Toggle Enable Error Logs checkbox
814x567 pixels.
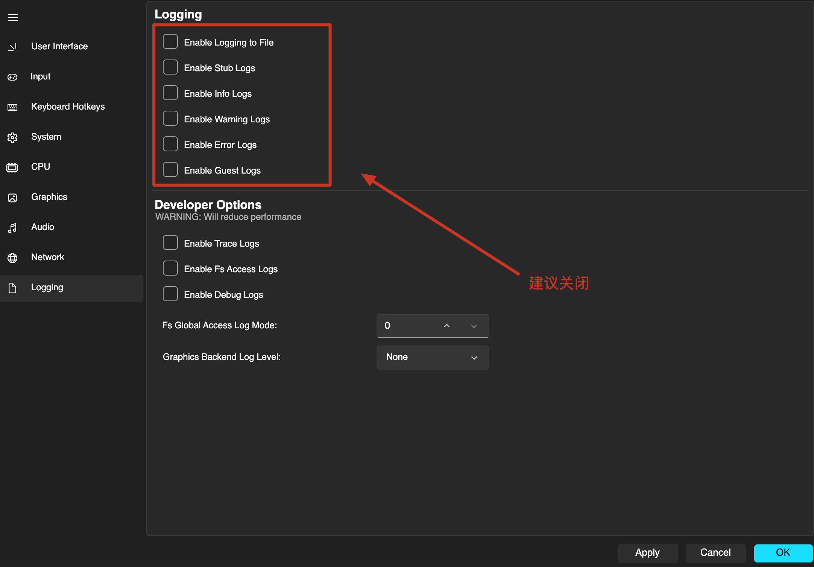(x=170, y=144)
